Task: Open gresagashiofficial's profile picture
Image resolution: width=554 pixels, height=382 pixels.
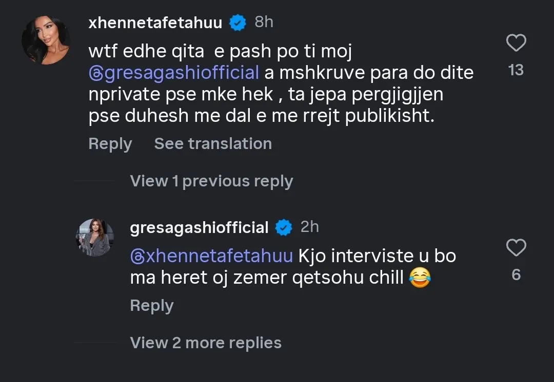Action: pyautogui.click(x=95, y=238)
